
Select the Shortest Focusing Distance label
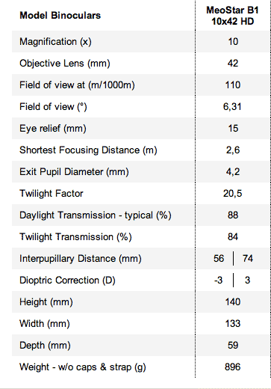(88, 150)
